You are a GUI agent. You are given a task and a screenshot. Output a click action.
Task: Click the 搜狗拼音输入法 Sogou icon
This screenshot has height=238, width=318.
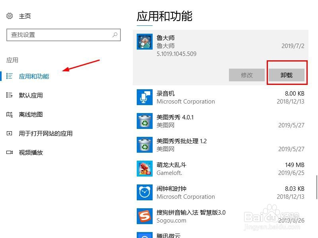(145, 216)
